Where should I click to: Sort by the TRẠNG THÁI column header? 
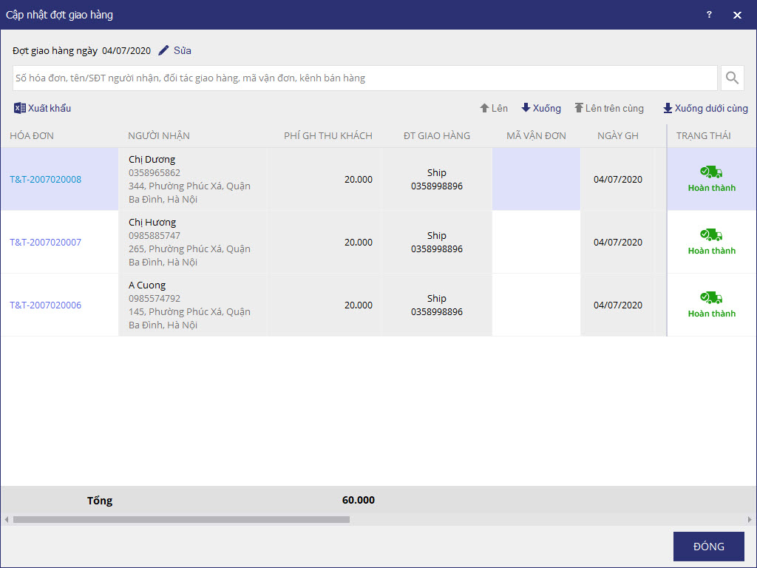(703, 135)
